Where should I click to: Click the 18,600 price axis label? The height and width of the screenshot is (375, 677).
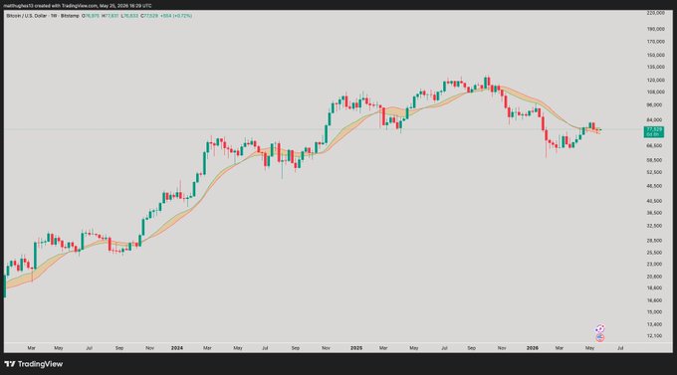[x=655, y=287]
